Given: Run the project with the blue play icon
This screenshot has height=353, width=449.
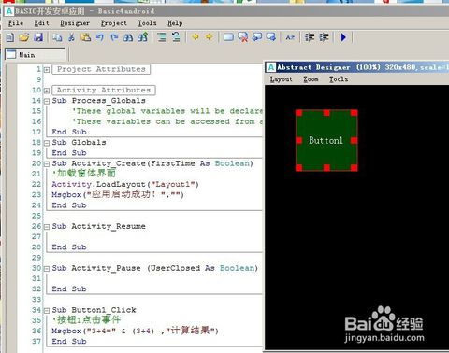Looking at the screenshot, I should [x=343, y=37].
